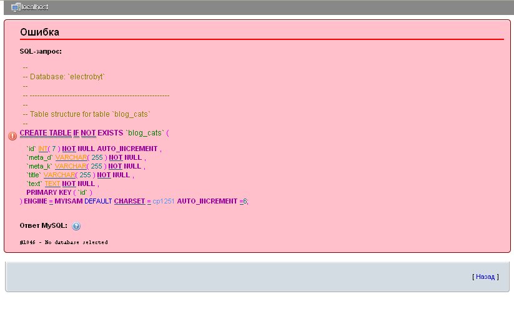Click the equals sign before 6
This screenshot has height=329, width=514.
tap(241, 202)
